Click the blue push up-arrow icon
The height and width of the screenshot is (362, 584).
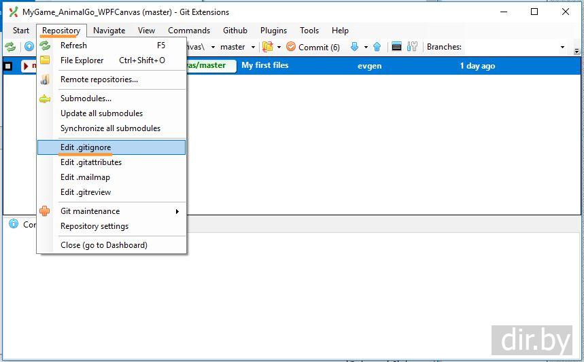click(x=377, y=47)
